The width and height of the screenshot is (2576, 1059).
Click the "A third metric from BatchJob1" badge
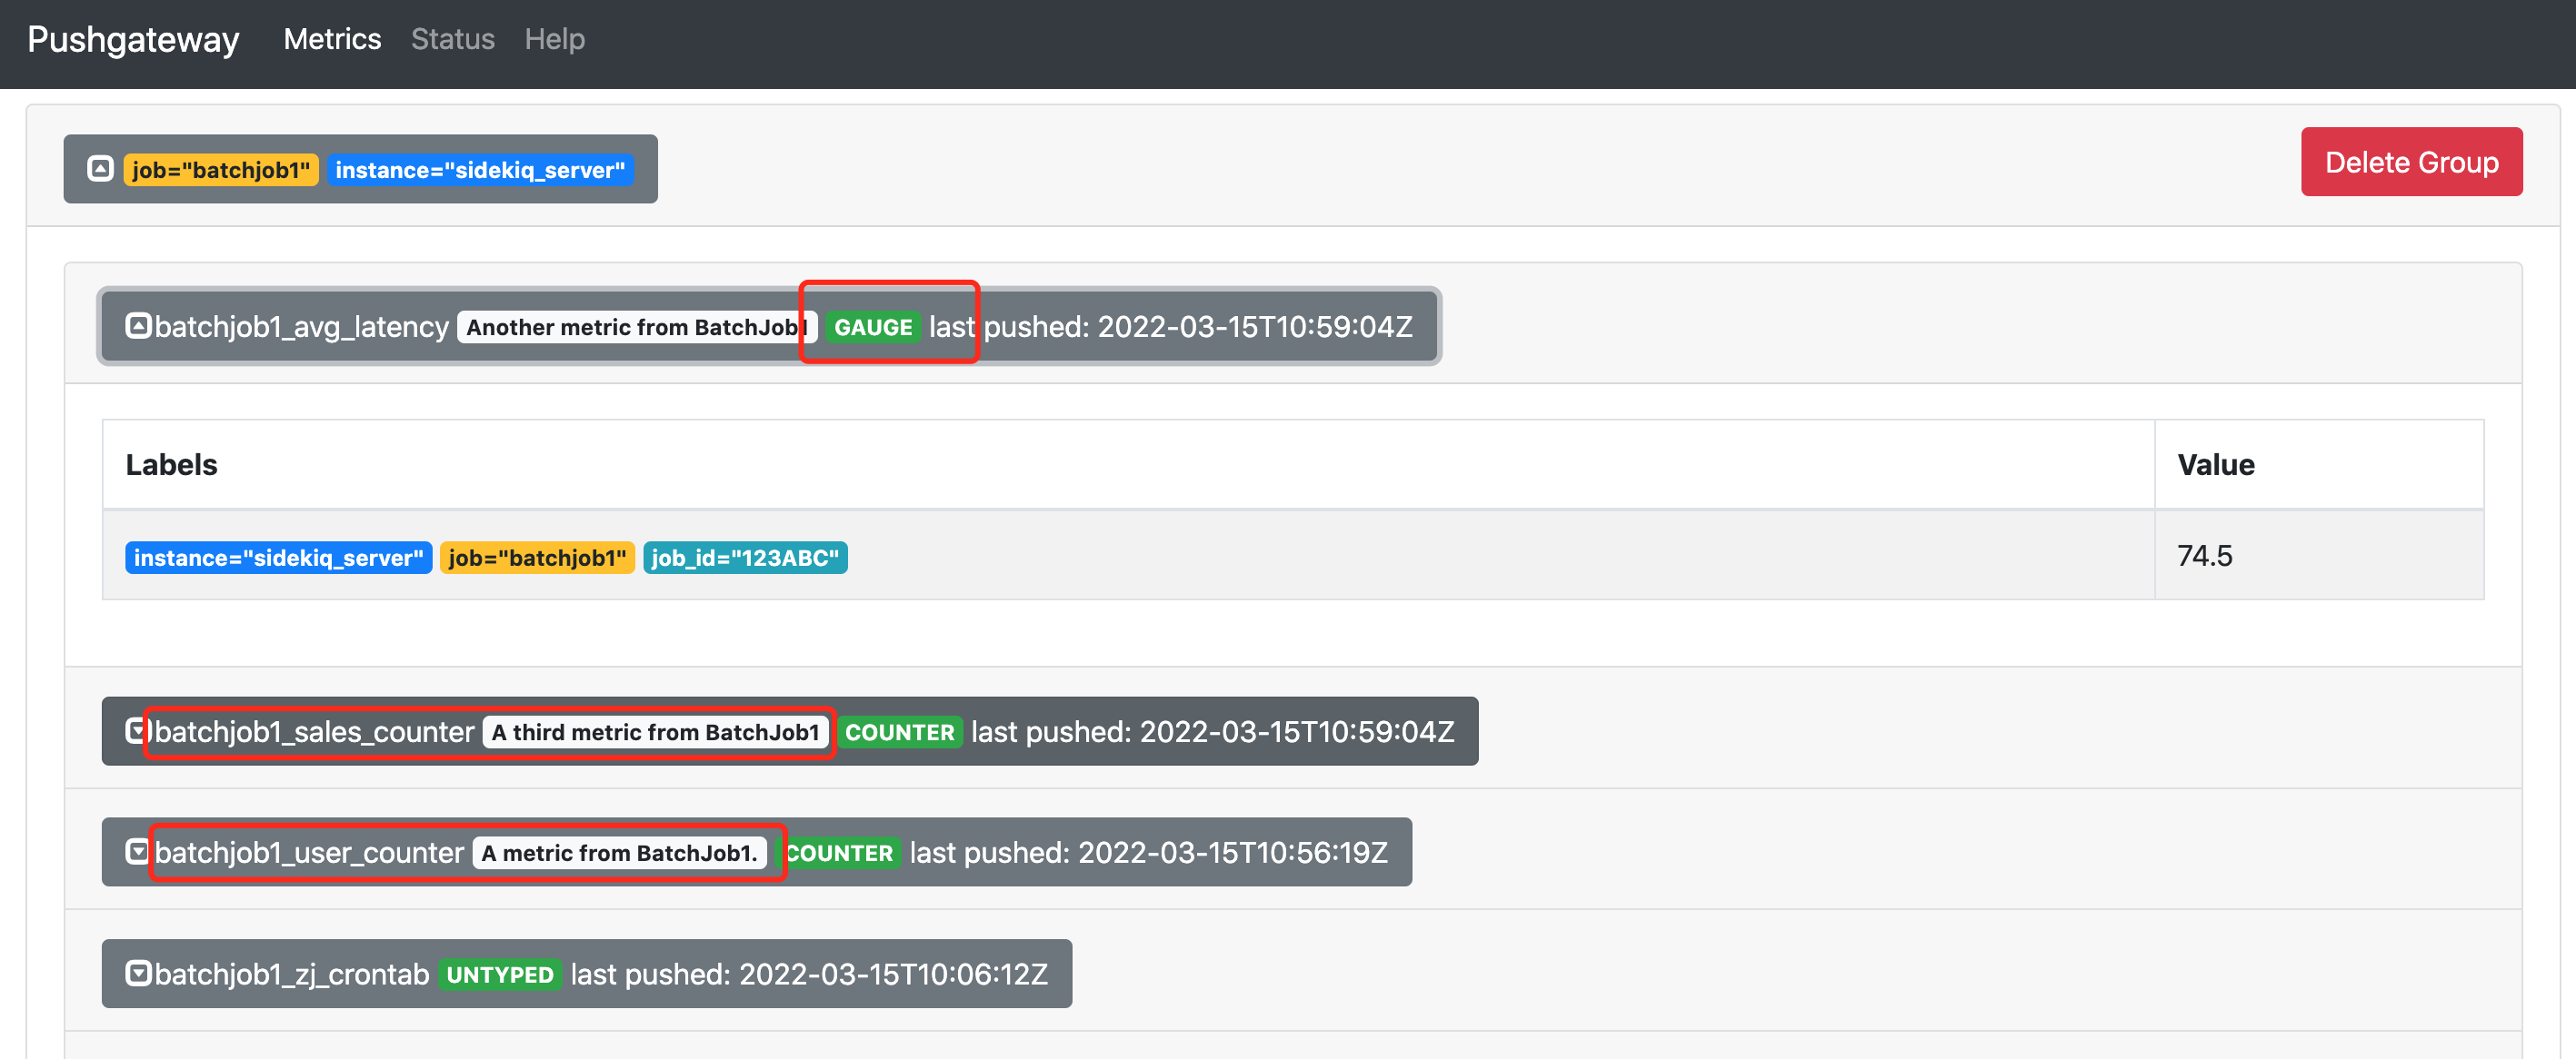click(655, 732)
